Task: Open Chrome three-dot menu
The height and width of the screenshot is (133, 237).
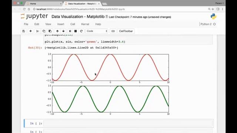Action: coord(223,9)
